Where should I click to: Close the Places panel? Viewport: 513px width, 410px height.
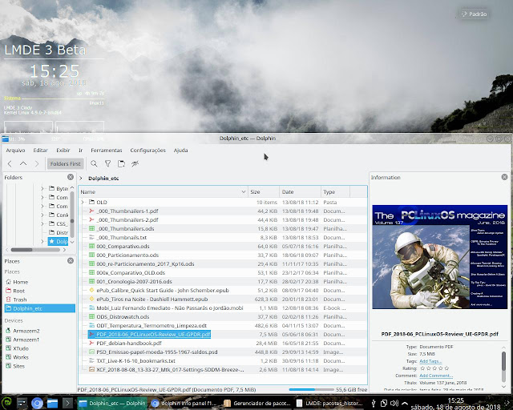pos(71,261)
